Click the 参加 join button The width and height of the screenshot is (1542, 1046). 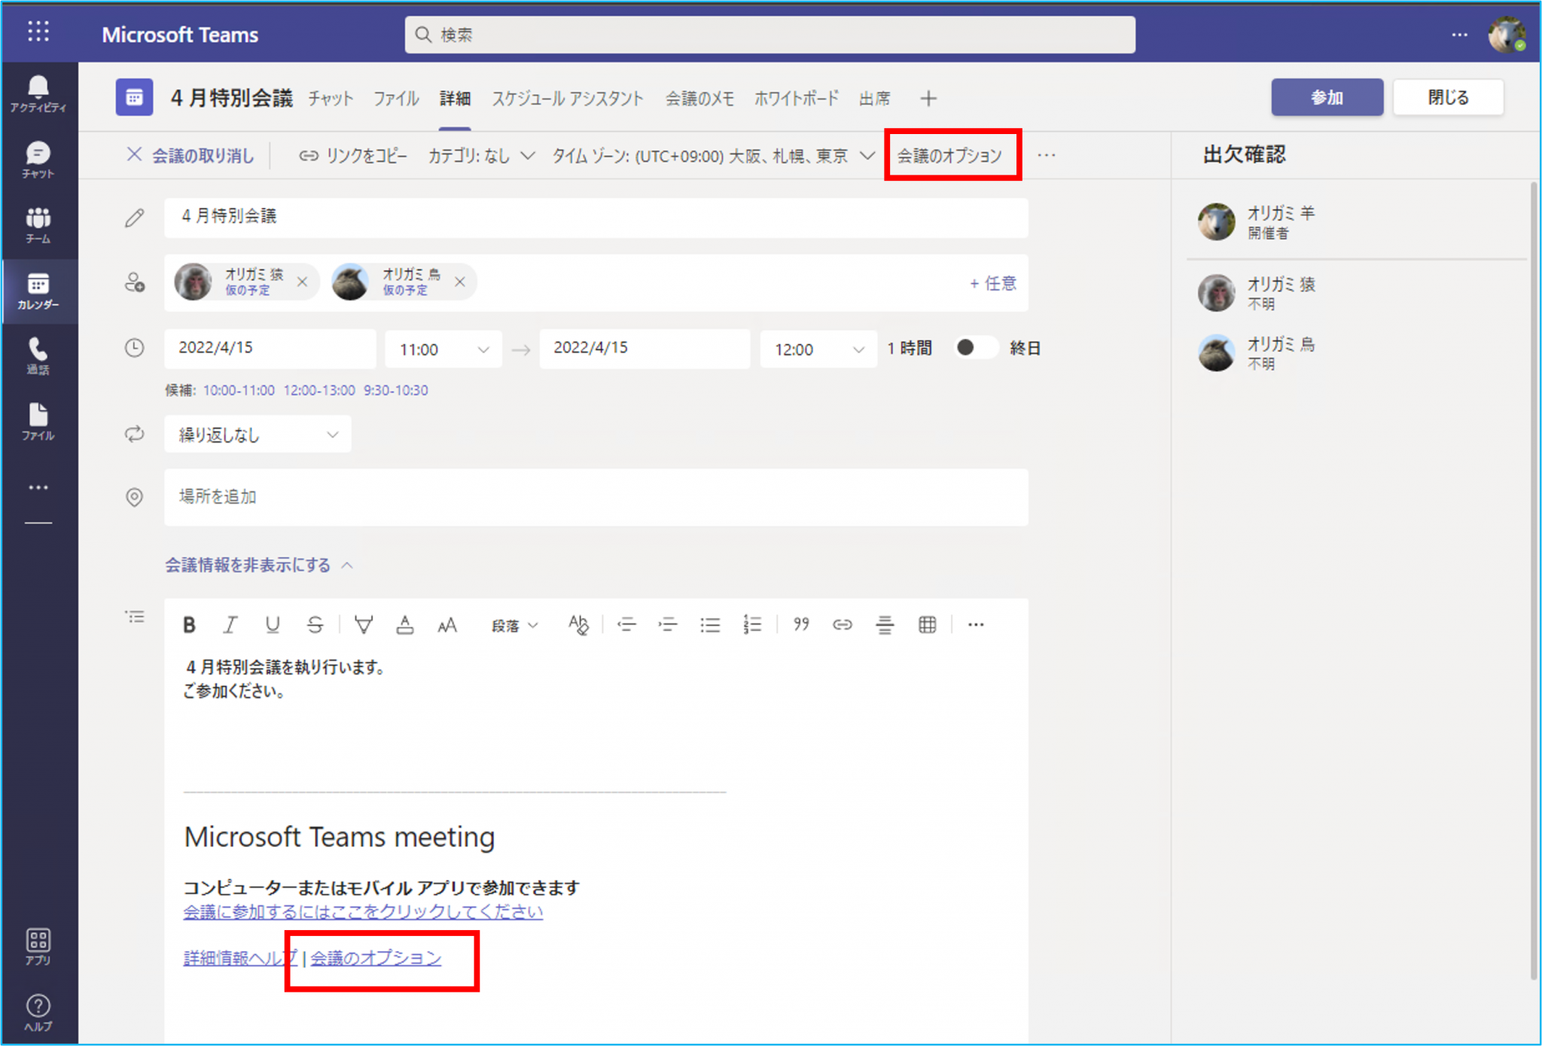click(1327, 97)
